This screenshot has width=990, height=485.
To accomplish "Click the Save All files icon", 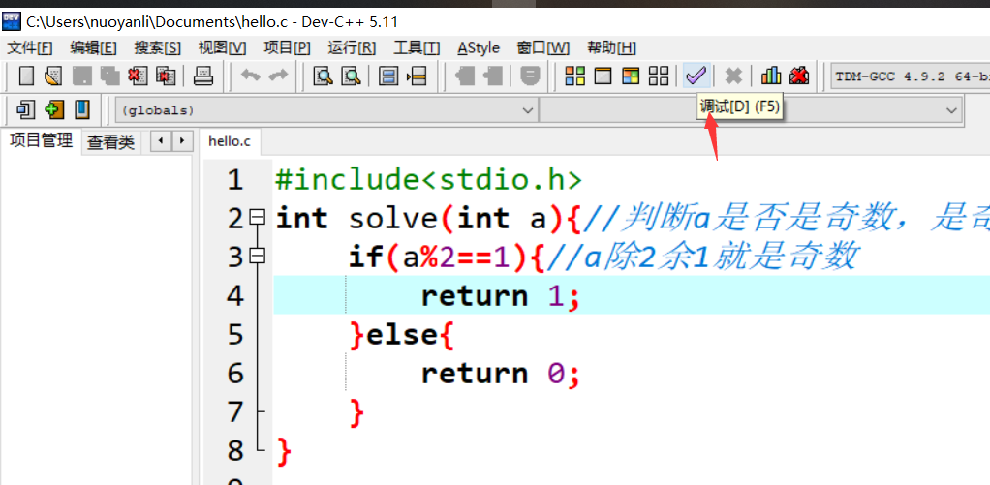I will pos(109,76).
